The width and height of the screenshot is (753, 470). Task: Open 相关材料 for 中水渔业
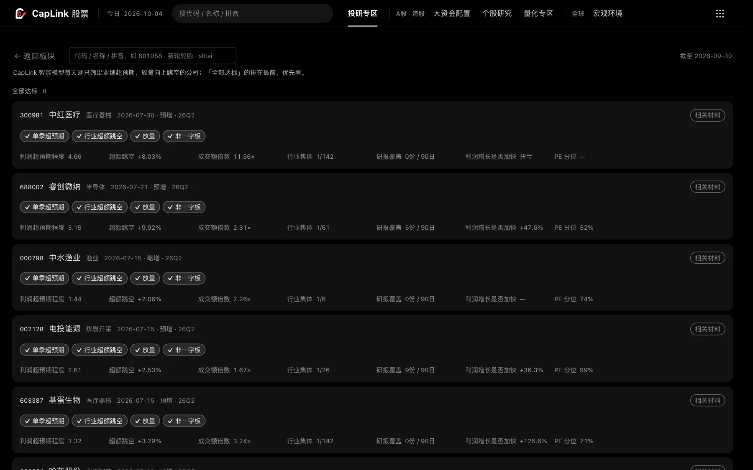click(707, 258)
